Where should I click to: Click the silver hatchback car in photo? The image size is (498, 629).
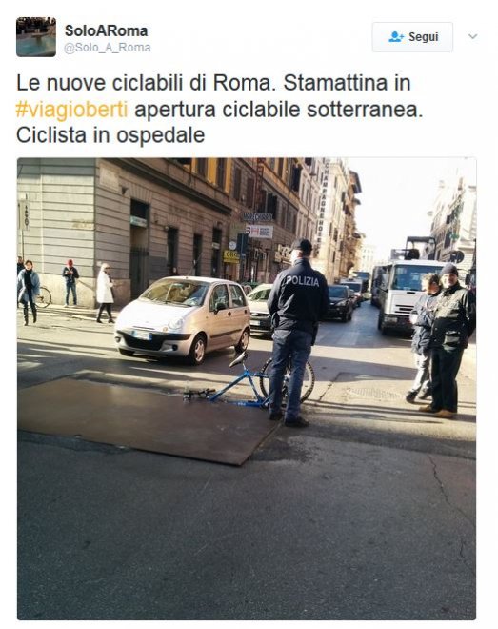[183, 319]
